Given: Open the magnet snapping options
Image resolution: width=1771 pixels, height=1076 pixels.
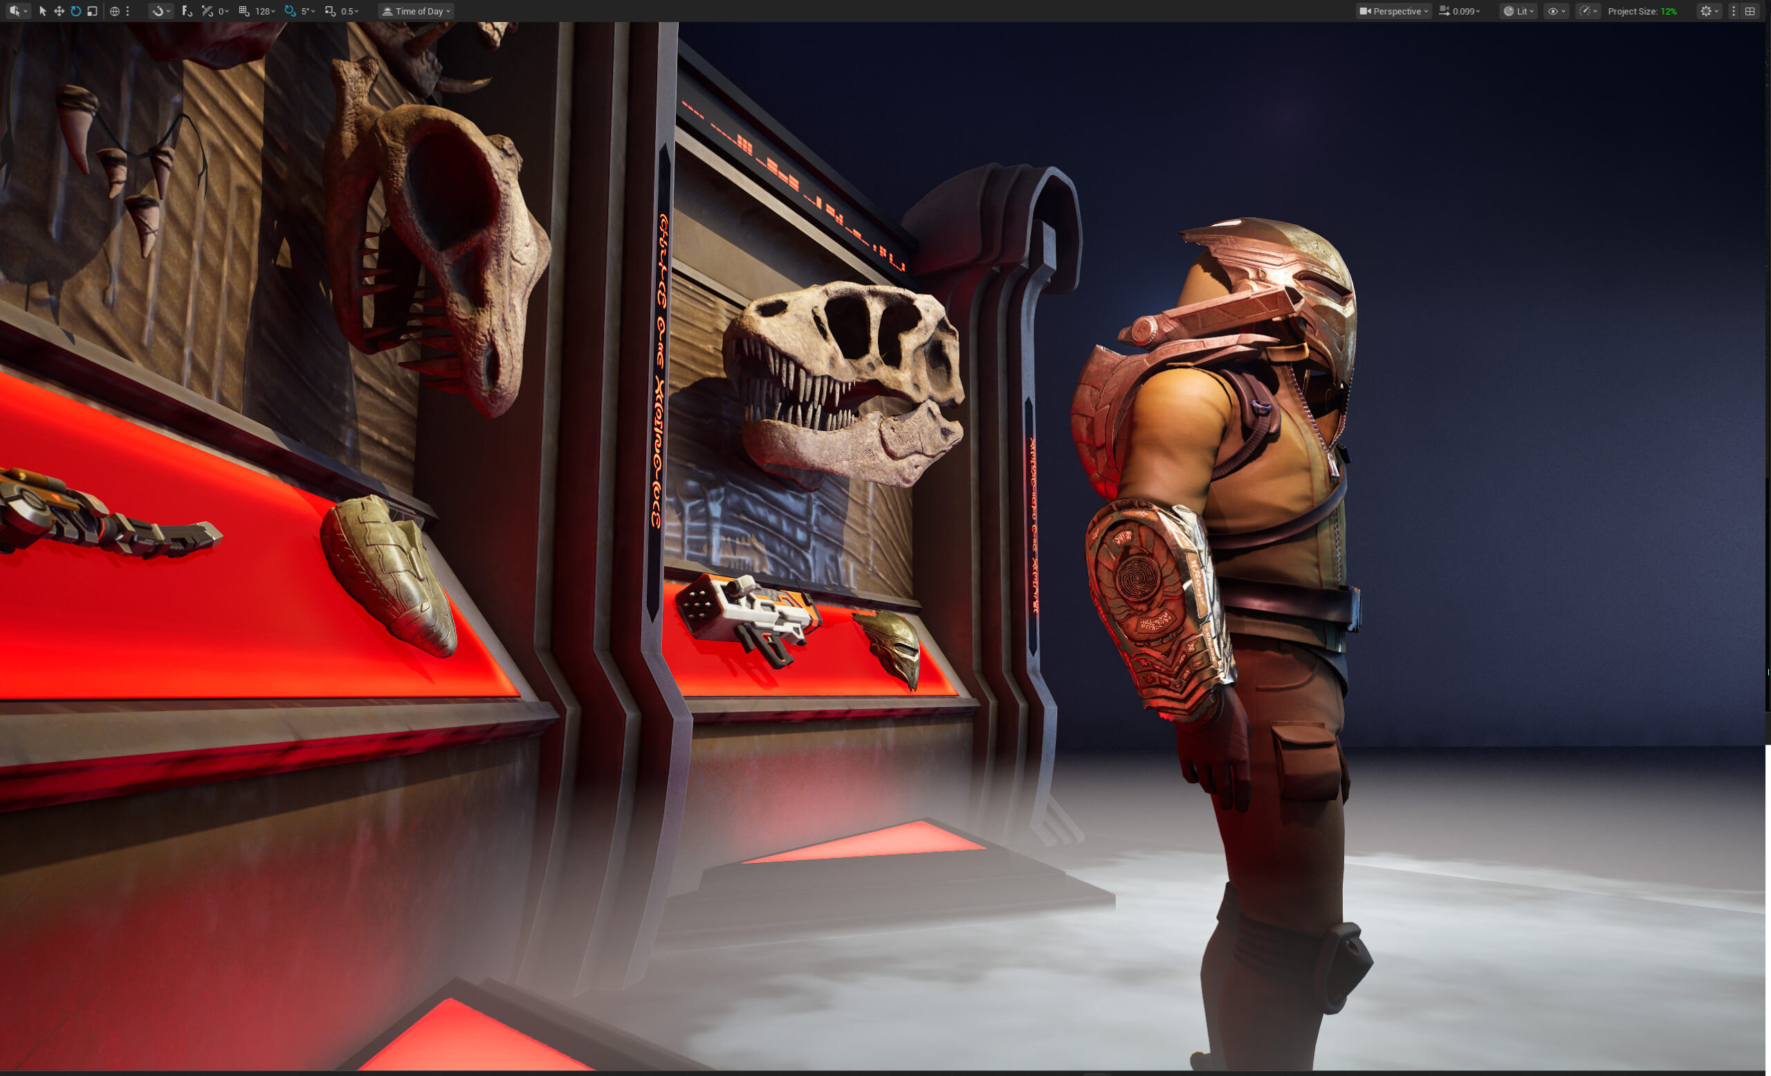Looking at the screenshot, I should (160, 11).
